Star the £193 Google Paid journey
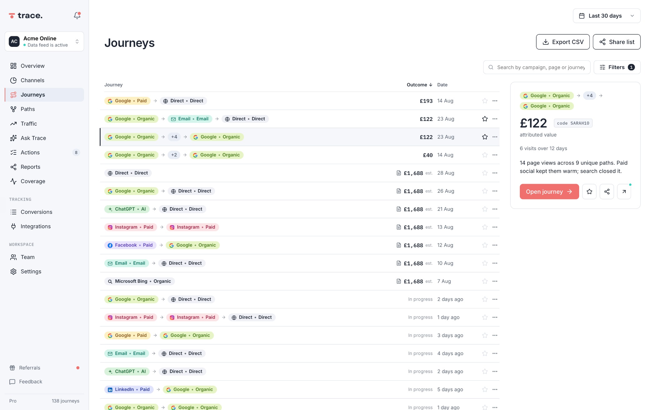656x410 pixels. tap(485, 101)
